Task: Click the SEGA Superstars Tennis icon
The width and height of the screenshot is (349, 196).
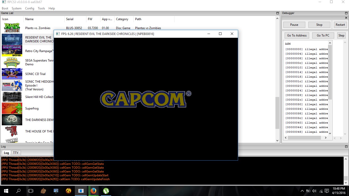Action: [x=12, y=63]
